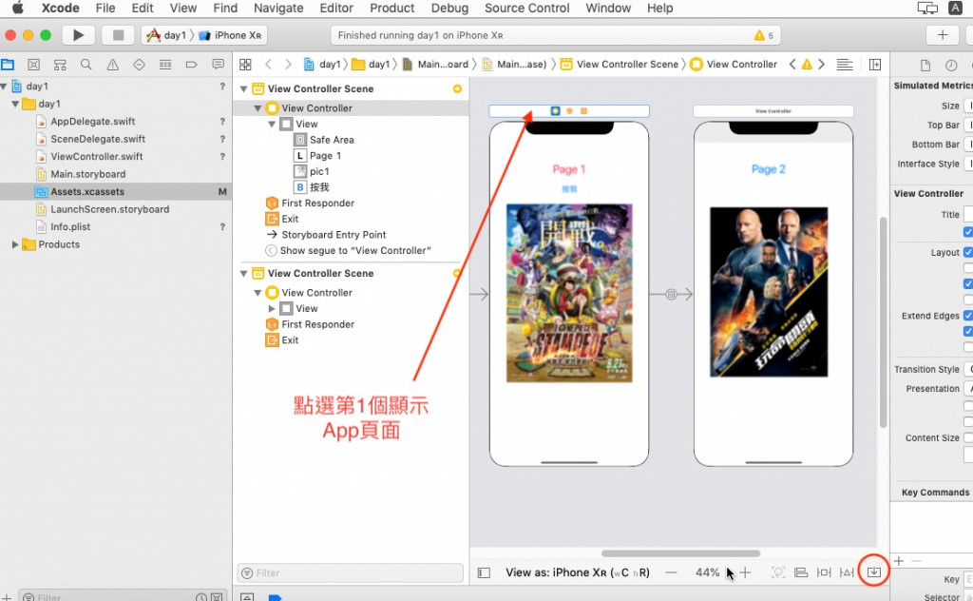Update frames button in canvas bar
973x601 pixels.
778,572
